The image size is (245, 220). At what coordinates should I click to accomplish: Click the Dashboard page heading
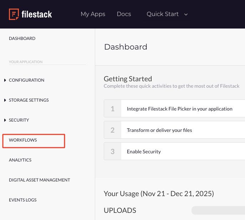126,47
